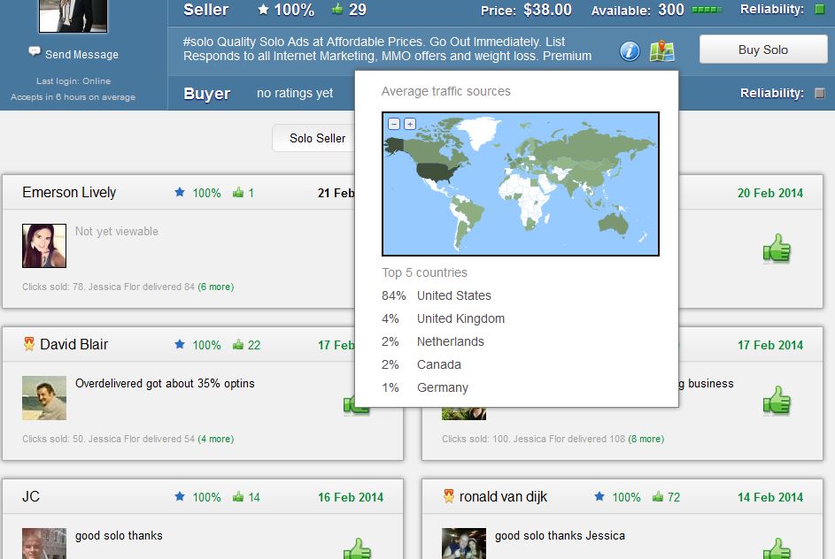Click the blue info icon
This screenshot has height=559, width=835.
[x=629, y=51]
